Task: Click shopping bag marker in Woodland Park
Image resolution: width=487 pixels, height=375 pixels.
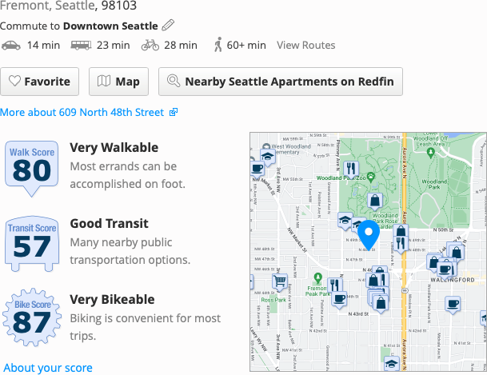Action: click(x=373, y=201)
